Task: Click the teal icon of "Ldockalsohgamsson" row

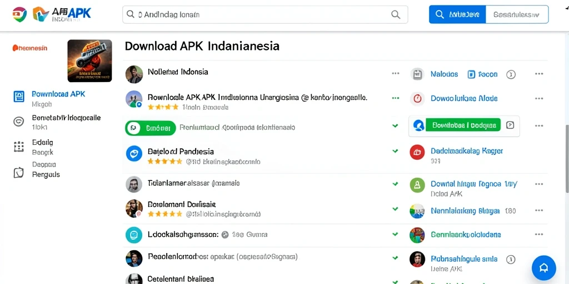Action: coord(134,235)
